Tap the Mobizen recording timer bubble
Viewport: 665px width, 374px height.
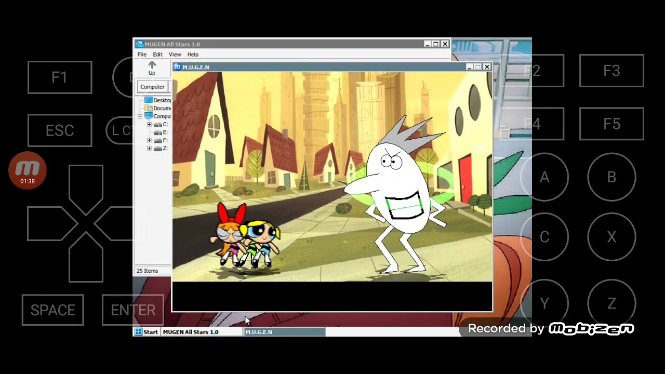pyautogui.click(x=28, y=171)
